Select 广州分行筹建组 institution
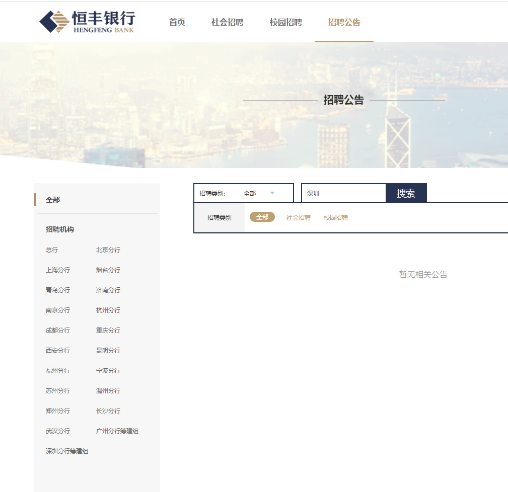 pyautogui.click(x=117, y=431)
